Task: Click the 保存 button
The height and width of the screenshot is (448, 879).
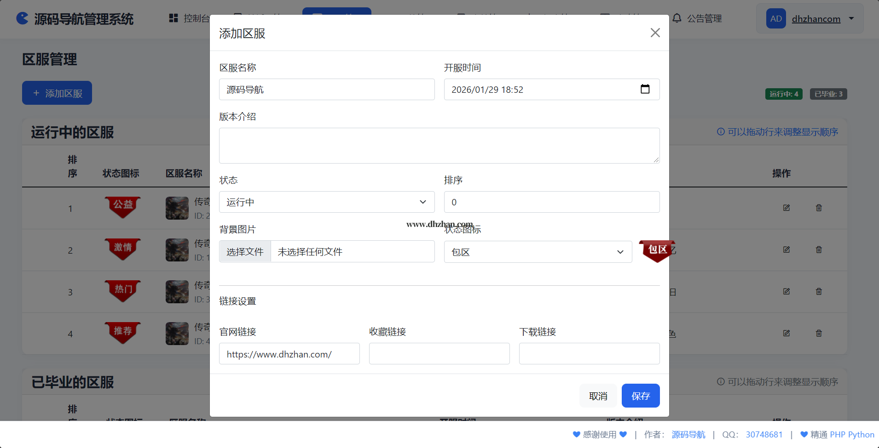Action: coord(640,396)
